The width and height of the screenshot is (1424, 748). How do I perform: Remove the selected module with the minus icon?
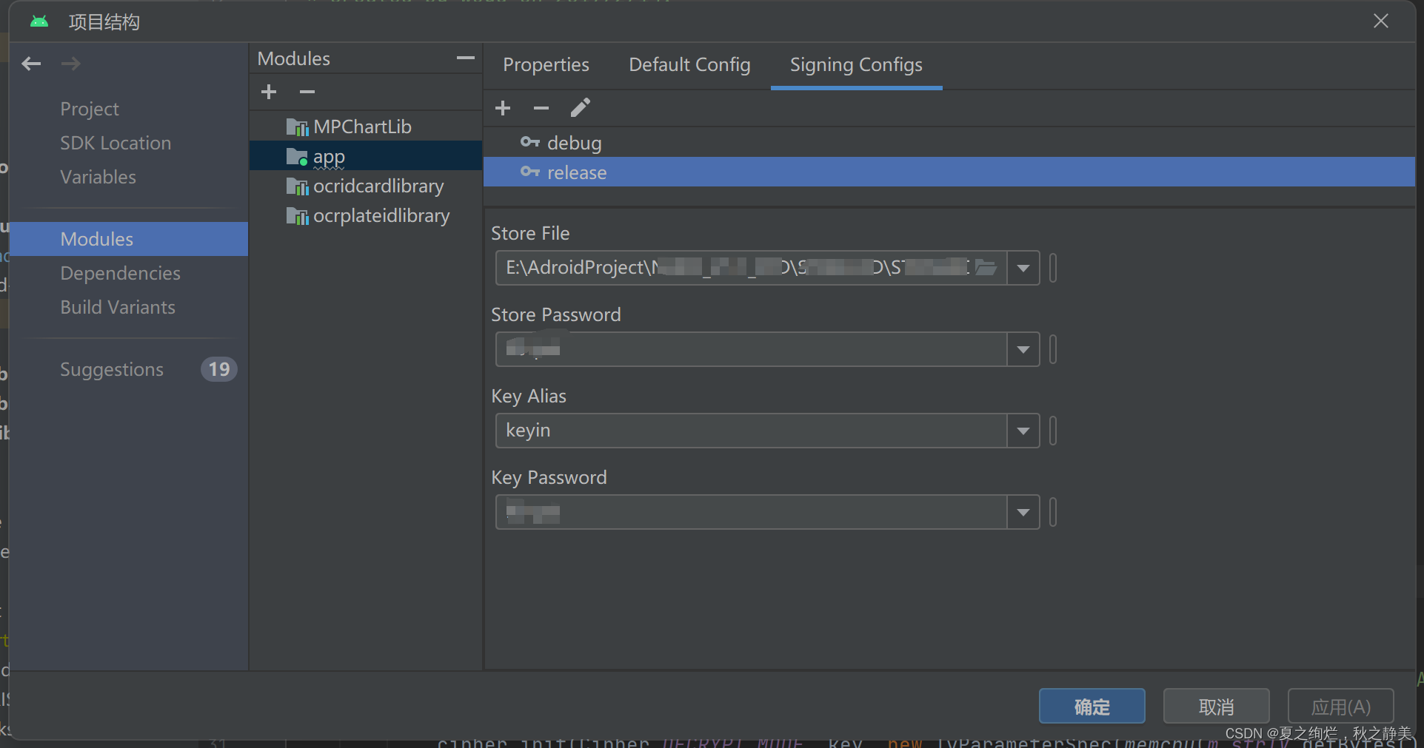[x=307, y=92]
